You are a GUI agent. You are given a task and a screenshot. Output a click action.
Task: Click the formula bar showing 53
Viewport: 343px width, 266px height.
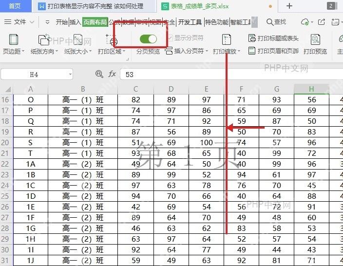[231, 75]
